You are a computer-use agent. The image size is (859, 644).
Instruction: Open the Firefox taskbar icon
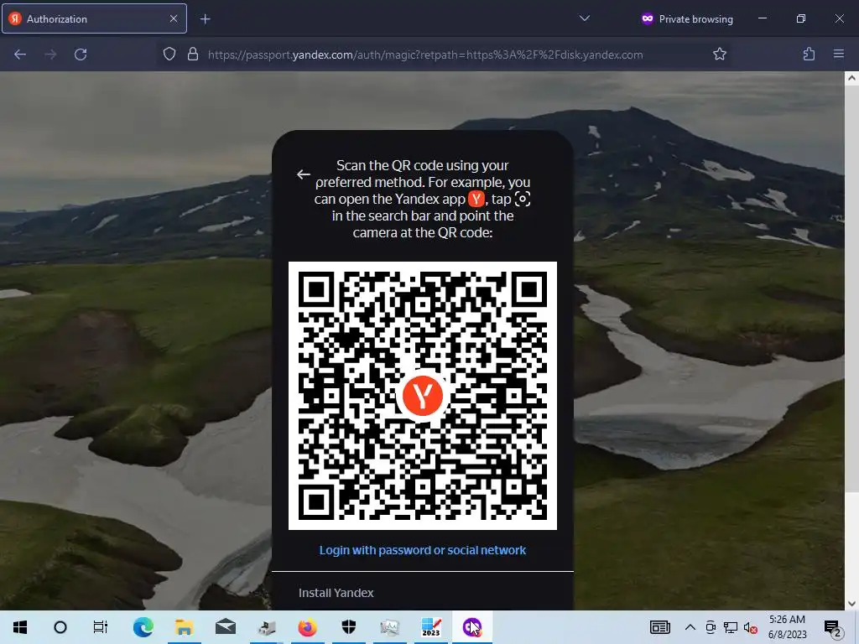(x=307, y=627)
